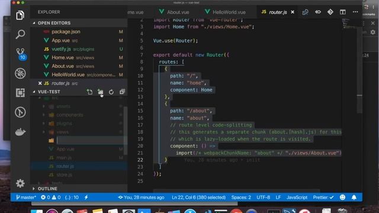
Task: Click the master branch indicator in status bar
Action: 25,197
